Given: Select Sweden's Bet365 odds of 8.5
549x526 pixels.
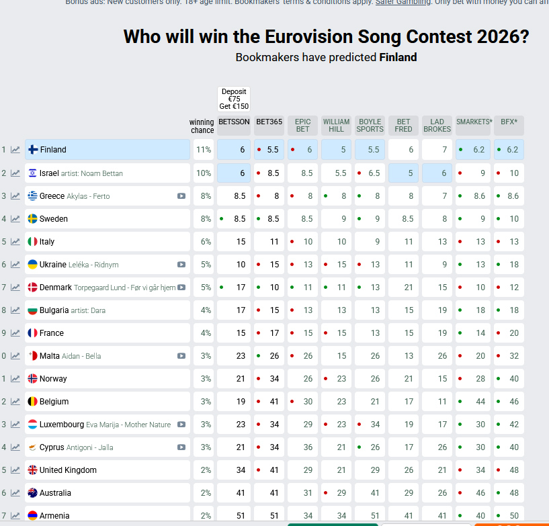Looking at the screenshot, I should pyautogui.click(x=269, y=219).
